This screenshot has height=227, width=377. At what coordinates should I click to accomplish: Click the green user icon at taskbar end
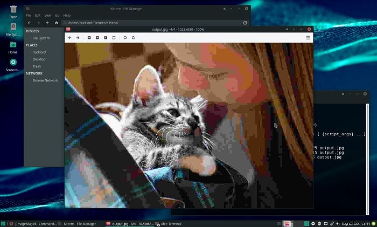[x=374, y=224]
